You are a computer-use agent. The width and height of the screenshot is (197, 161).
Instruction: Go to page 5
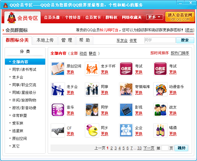click(124, 148)
